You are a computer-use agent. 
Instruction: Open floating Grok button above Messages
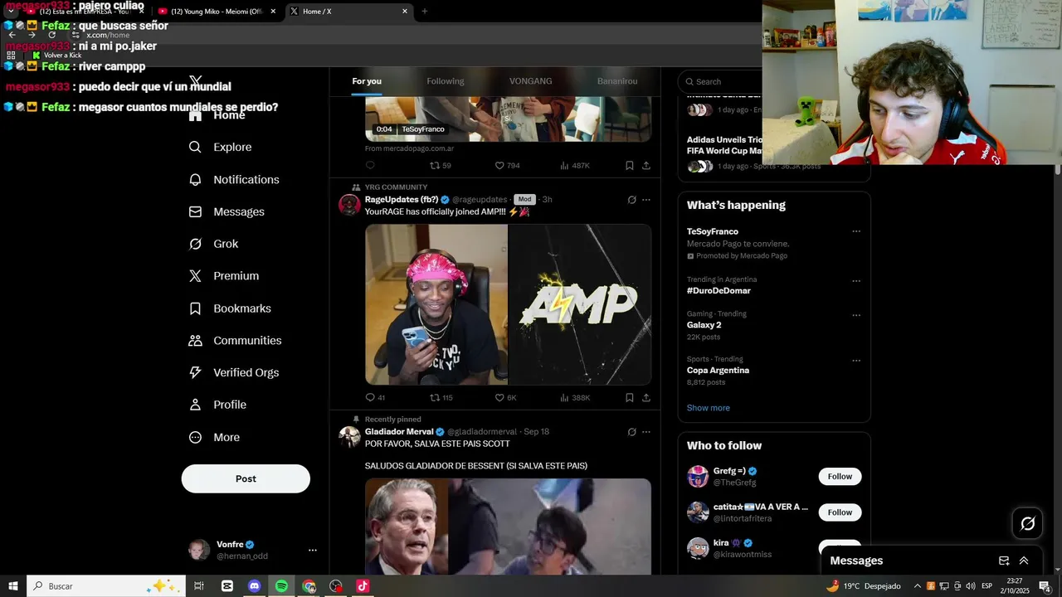1027,523
